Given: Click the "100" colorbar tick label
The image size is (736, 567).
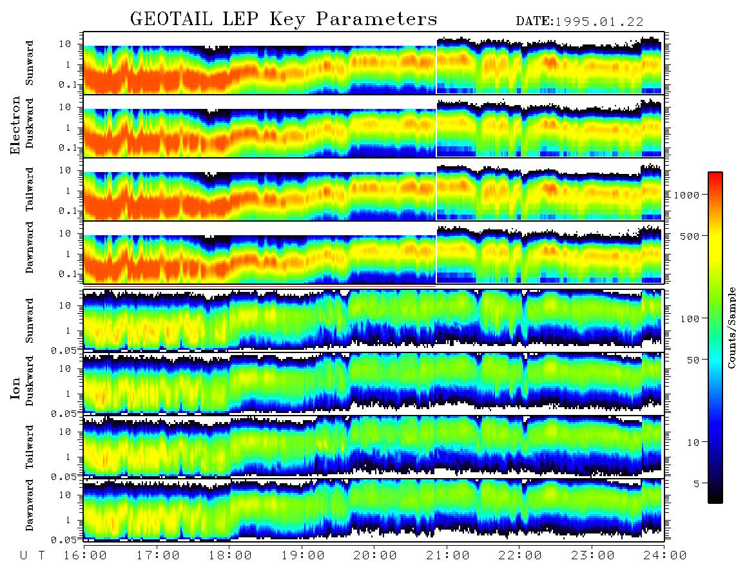Looking at the screenshot, I should pos(690,319).
